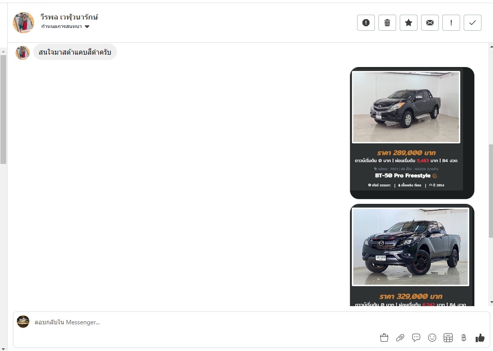Viewport: 493px width, 351px height.
Task: Click left scrollbar down arrow
Action: point(3,348)
